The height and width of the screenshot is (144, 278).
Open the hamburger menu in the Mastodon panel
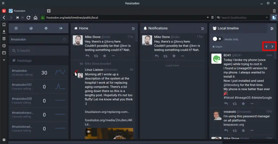pos(16,28)
